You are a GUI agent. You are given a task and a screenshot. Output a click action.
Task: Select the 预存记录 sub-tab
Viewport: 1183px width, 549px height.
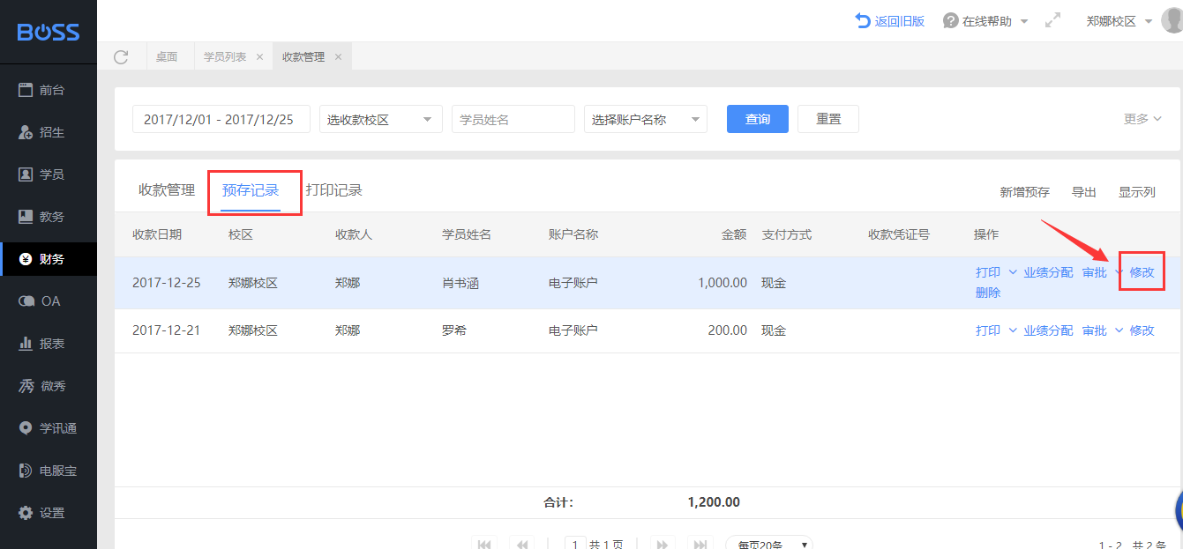click(x=251, y=190)
